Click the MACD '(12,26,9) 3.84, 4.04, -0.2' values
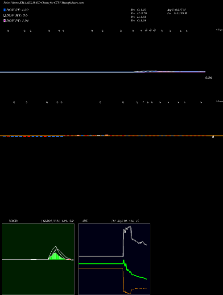This screenshot has height=295, width=223. 57,221
